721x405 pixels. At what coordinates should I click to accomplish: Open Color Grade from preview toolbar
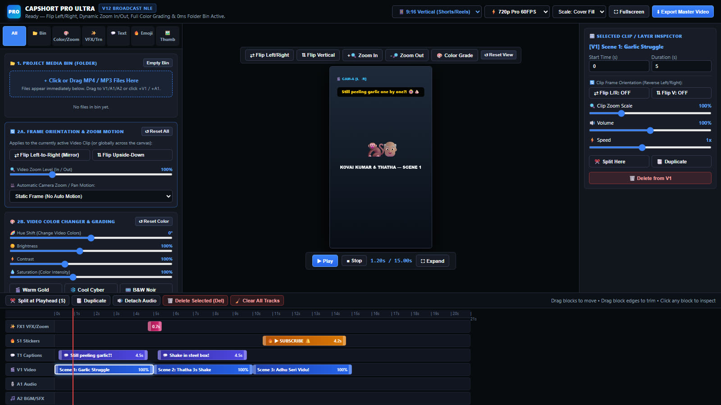point(455,55)
